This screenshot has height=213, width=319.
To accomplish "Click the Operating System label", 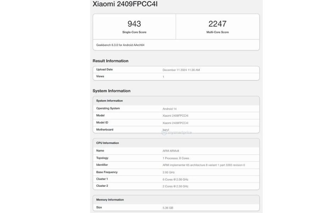I will 108,108.
